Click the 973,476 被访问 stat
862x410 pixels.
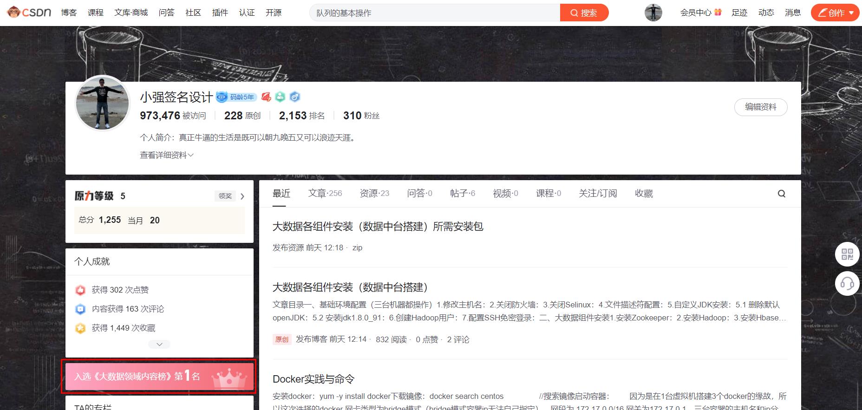tap(173, 116)
